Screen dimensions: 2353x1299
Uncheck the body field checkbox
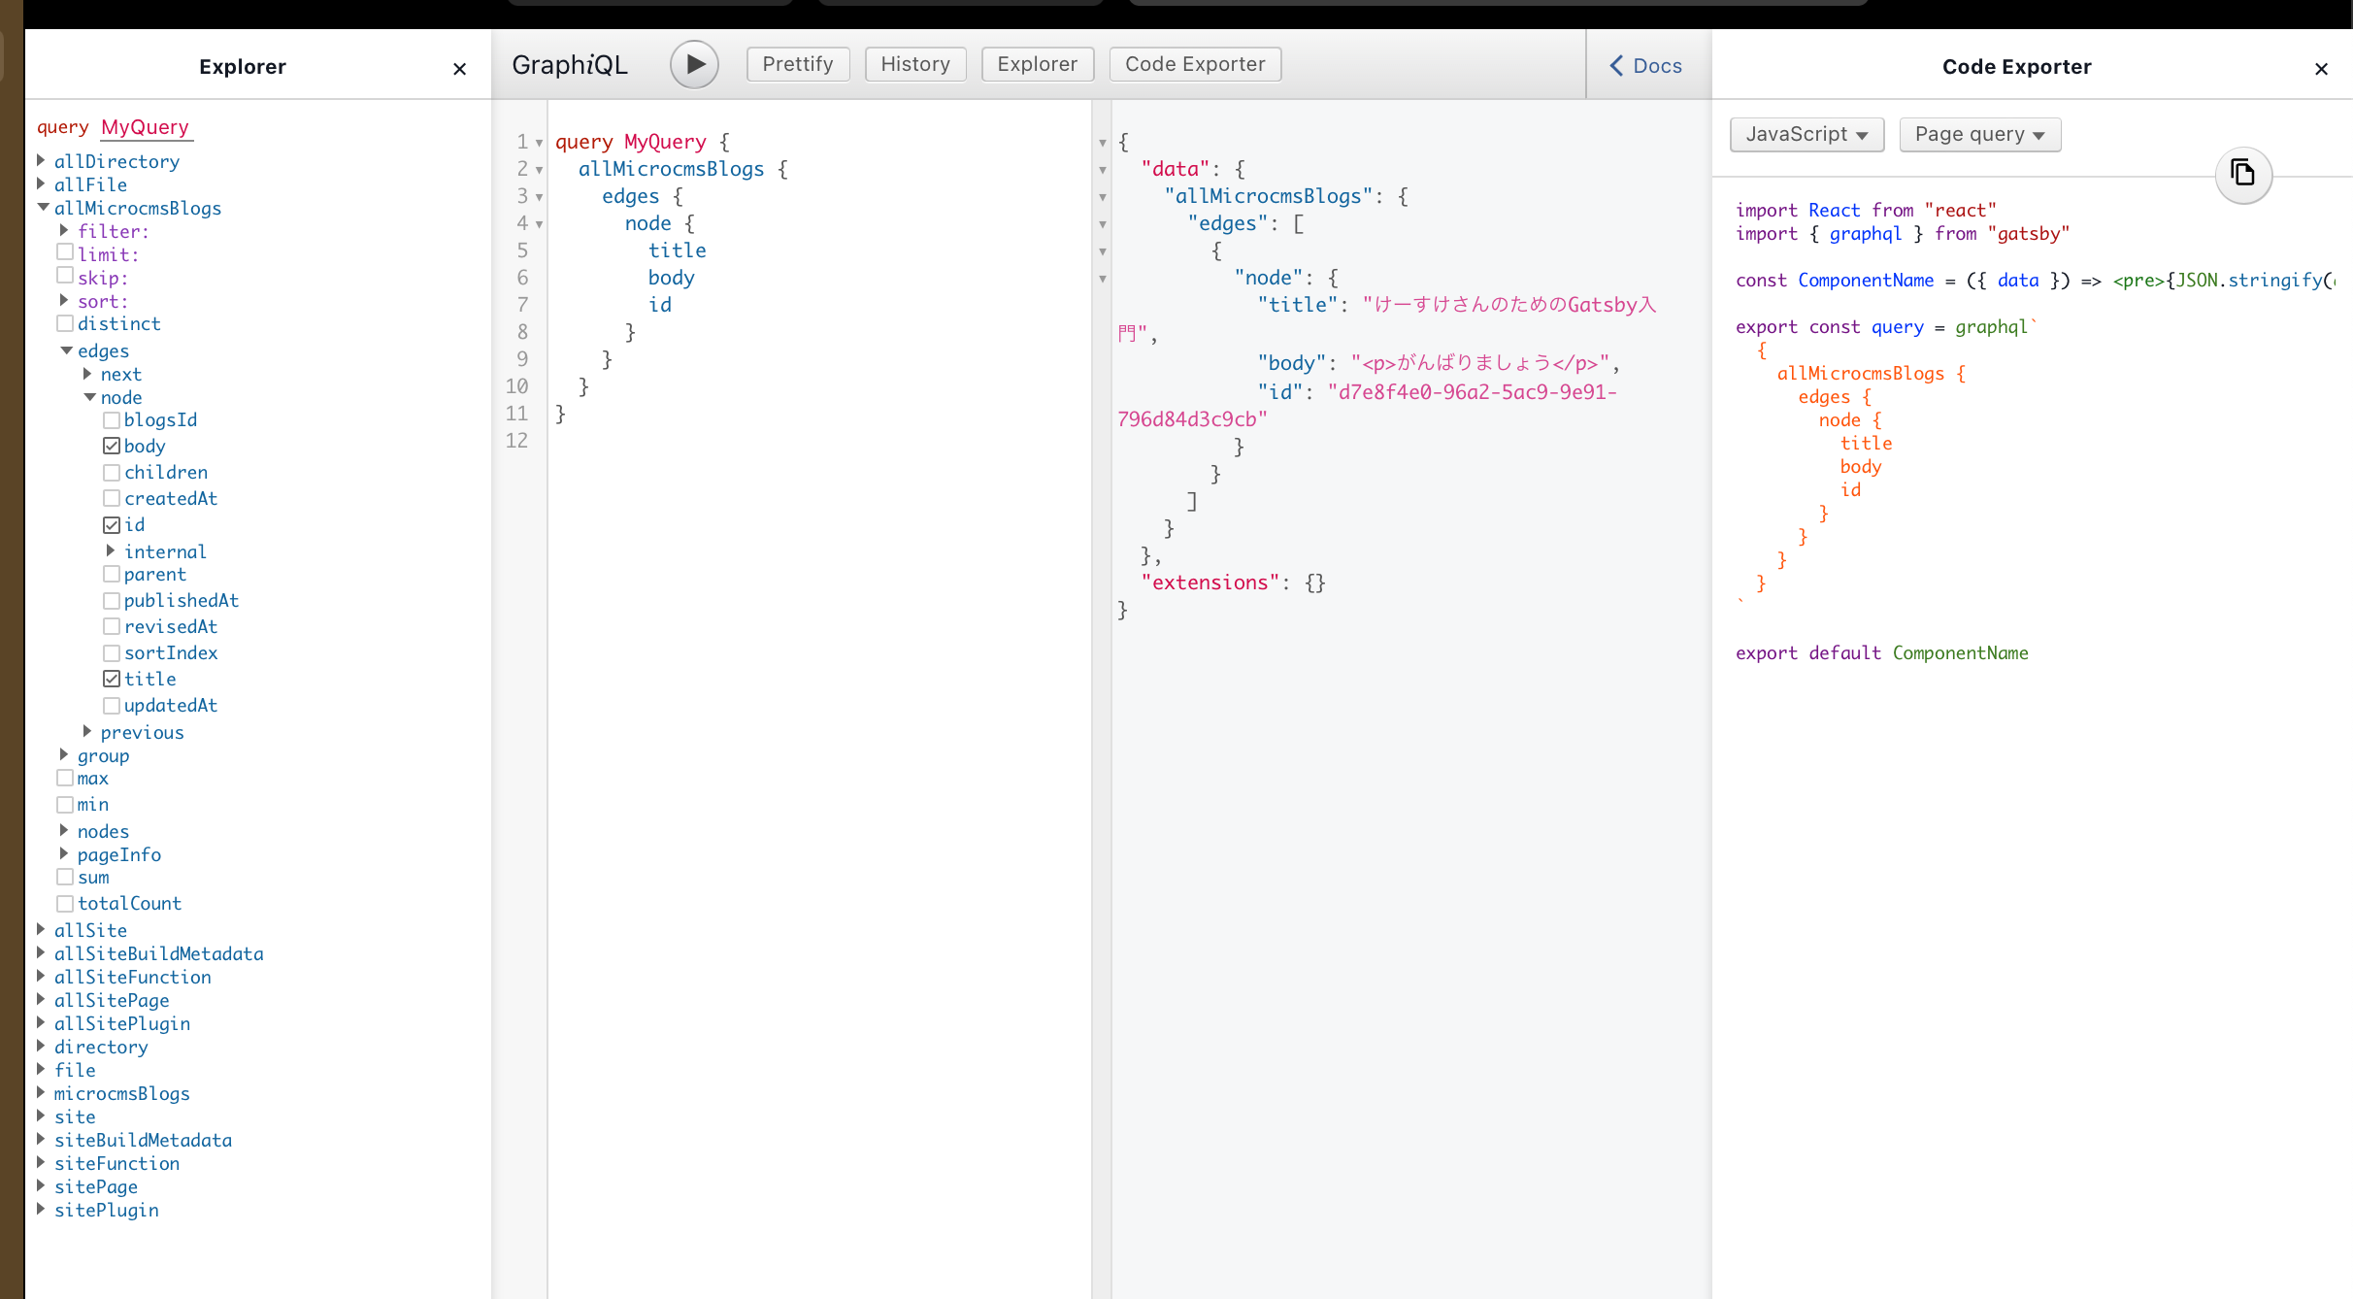tap(112, 446)
